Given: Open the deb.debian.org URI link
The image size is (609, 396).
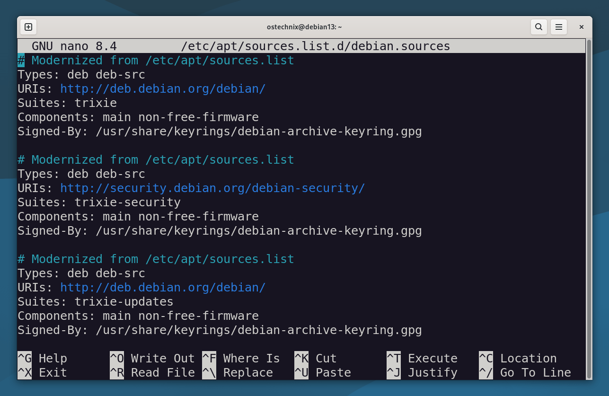Looking at the screenshot, I should coord(163,88).
